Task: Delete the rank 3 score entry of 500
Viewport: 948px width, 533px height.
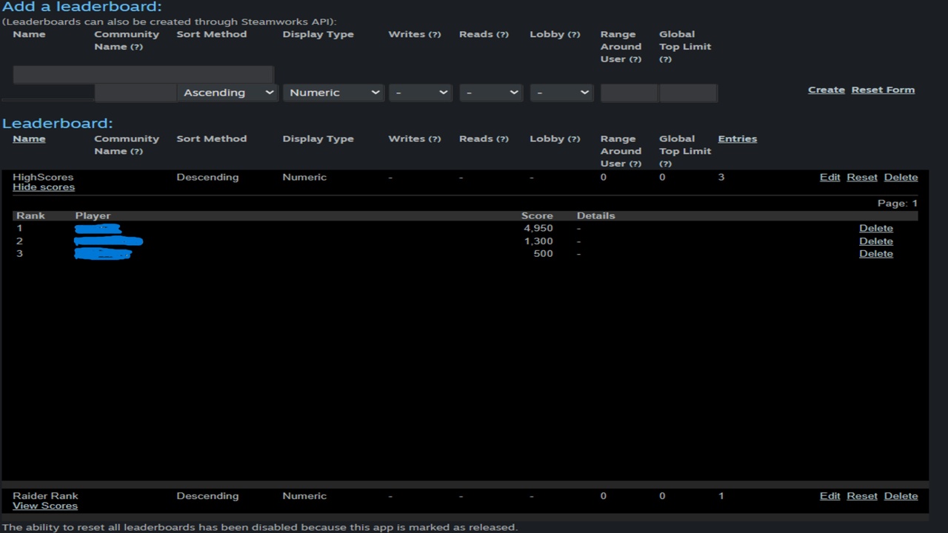Action: [876, 253]
